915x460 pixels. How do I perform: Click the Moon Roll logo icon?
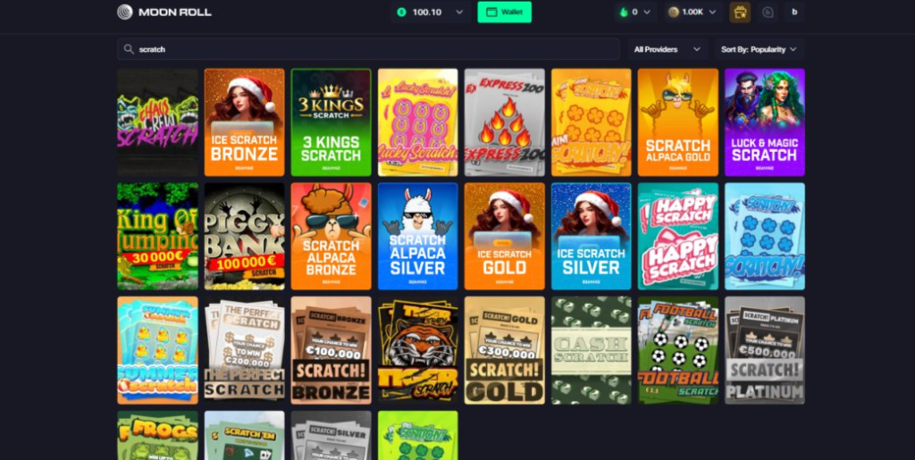tap(125, 13)
